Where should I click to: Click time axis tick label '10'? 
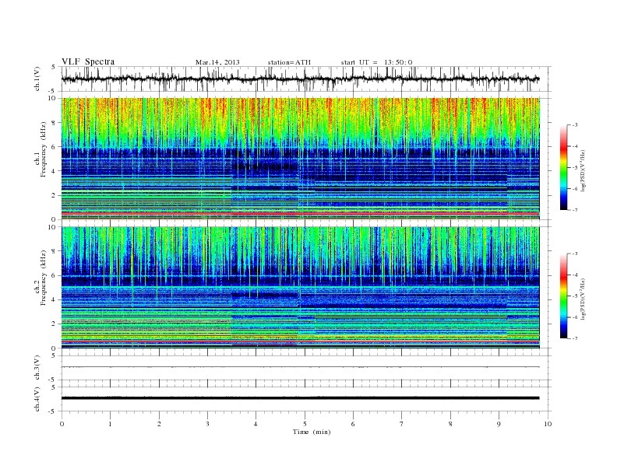(x=548, y=424)
